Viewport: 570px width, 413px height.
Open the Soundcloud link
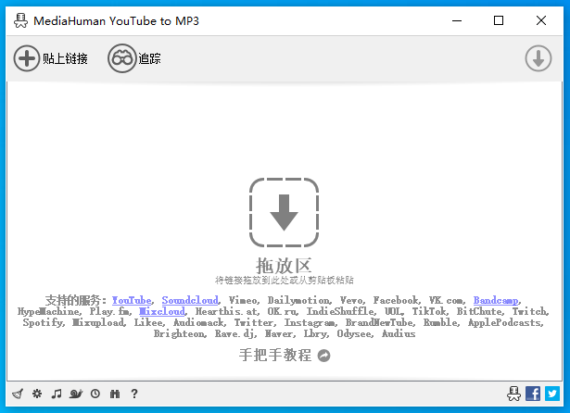(x=190, y=301)
